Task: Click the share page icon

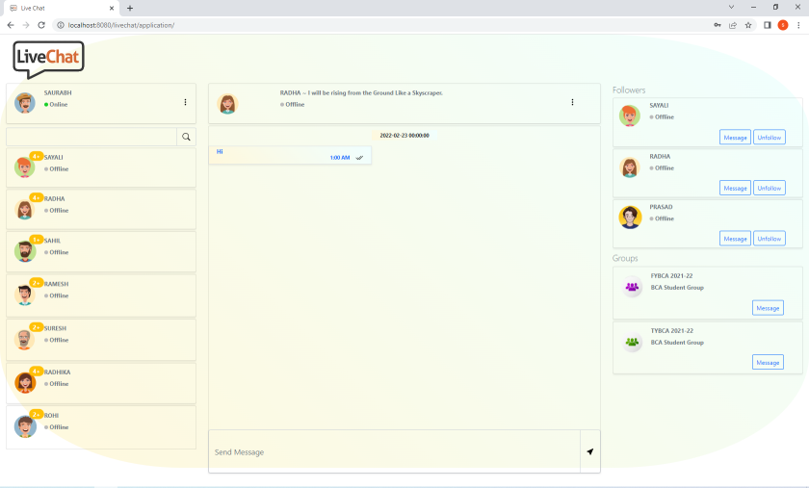Action: point(733,25)
